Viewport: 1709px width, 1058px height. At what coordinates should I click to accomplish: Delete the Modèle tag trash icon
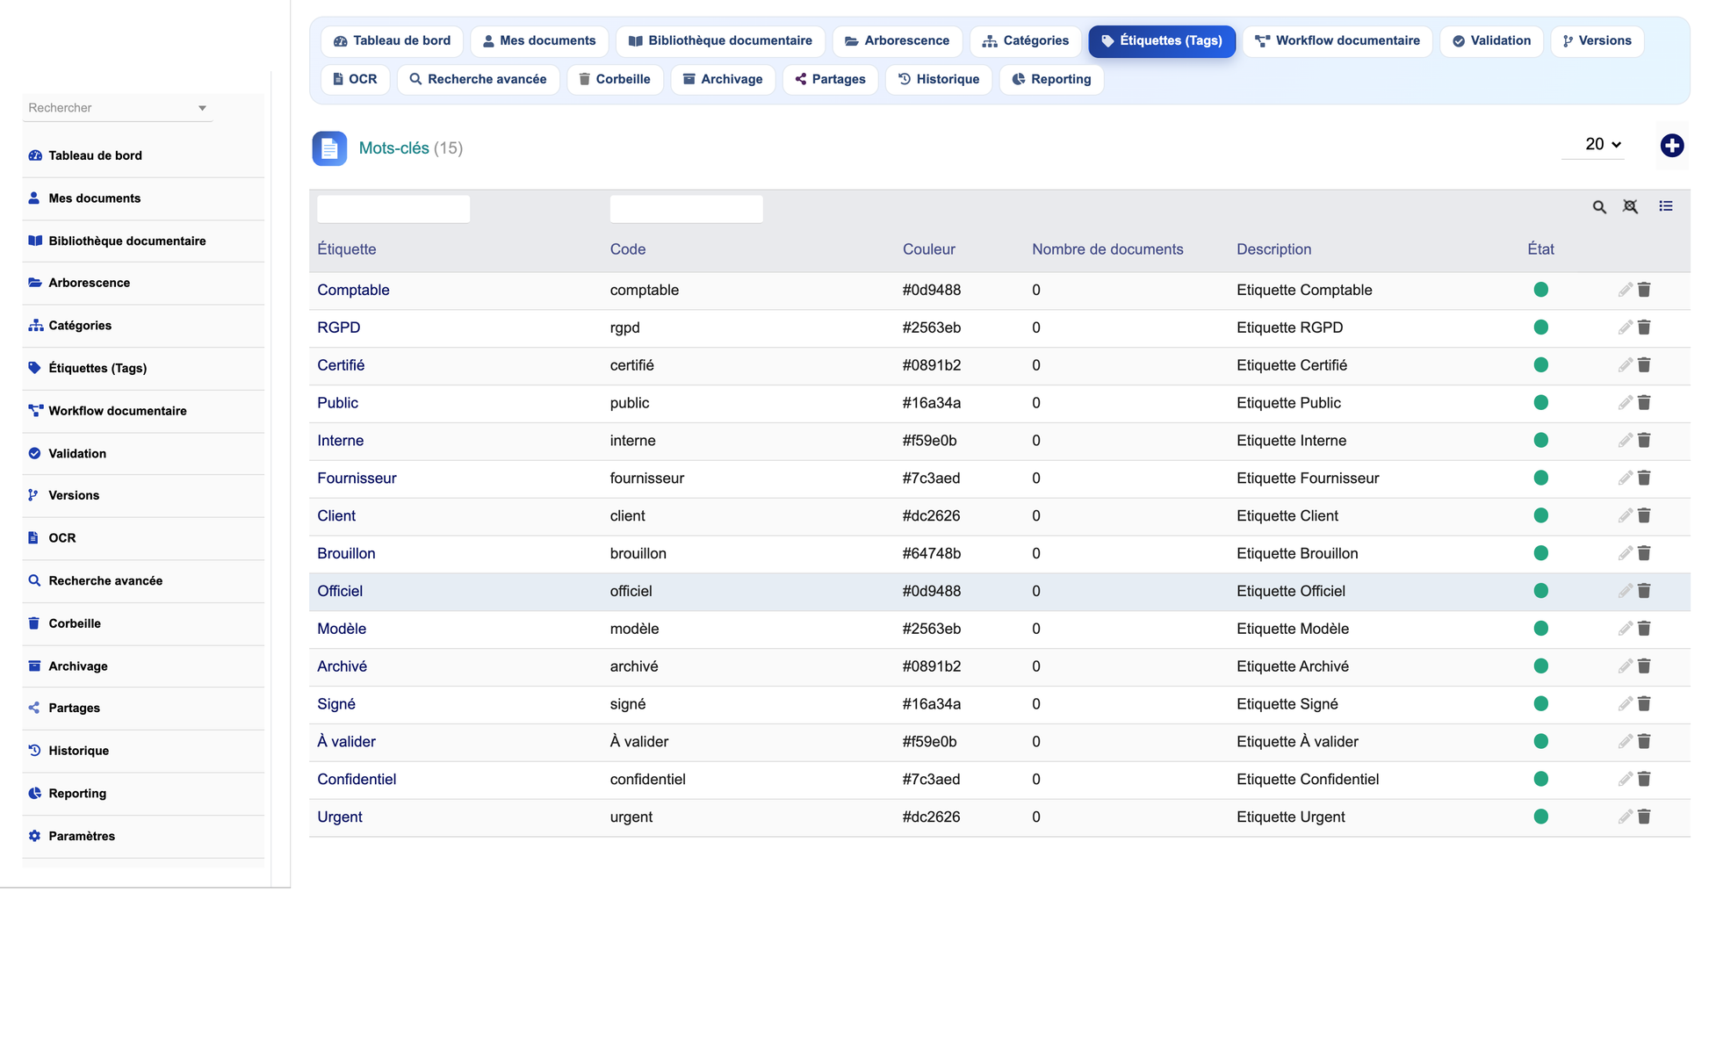tap(1644, 629)
